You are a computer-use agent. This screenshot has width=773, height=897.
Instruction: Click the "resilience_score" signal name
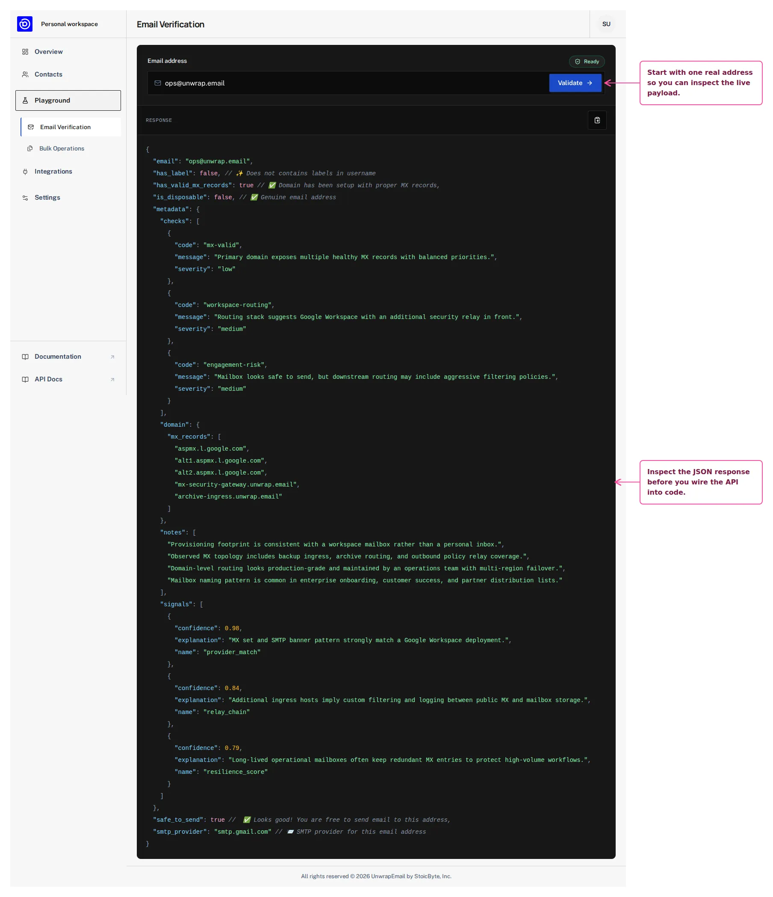point(236,772)
